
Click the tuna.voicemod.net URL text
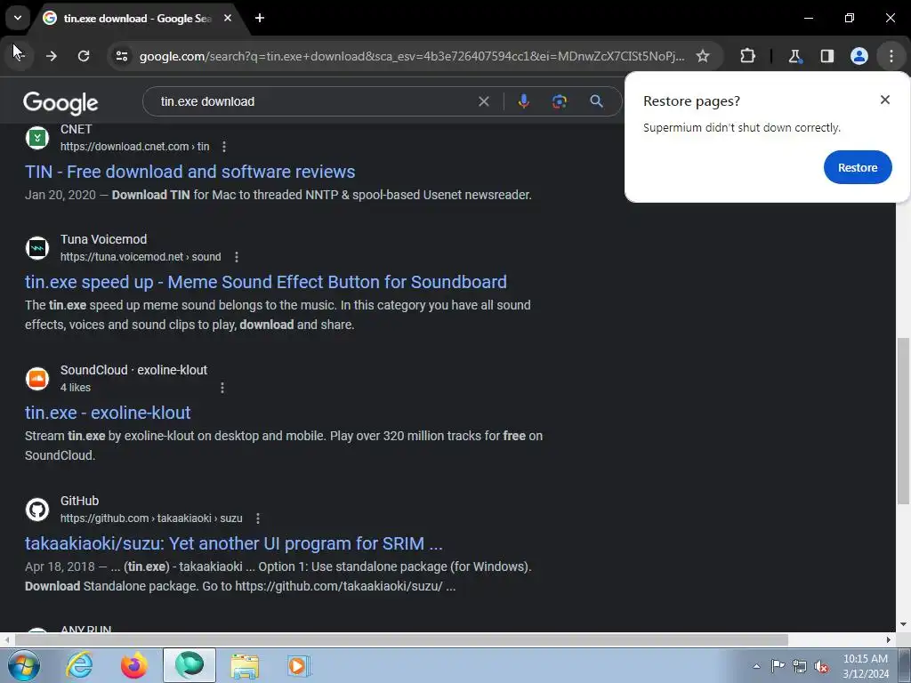pyautogui.click(x=141, y=257)
